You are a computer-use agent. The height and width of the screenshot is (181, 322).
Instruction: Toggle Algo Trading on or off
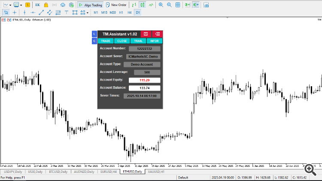pyautogui.click(x=90, y=5)
